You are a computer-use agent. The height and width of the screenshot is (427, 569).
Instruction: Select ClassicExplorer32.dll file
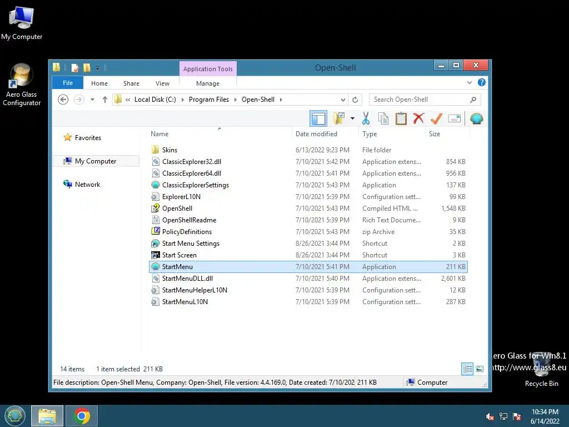[x=308, y=162]
